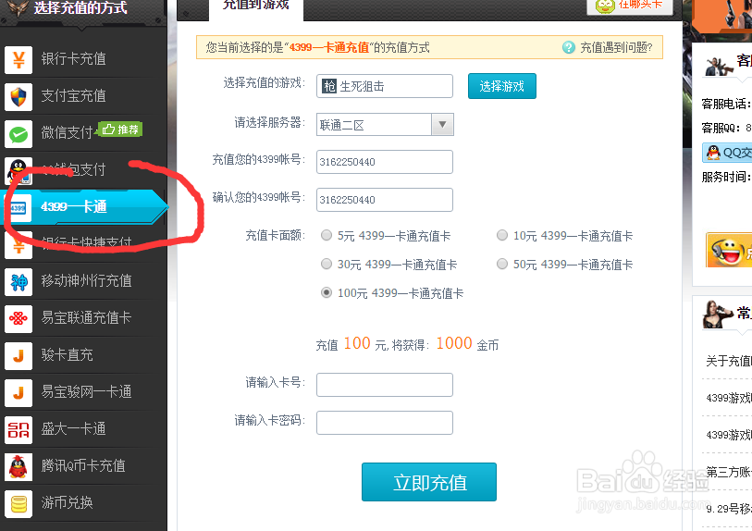Click the 生死狙击 game field

(385, 86)
